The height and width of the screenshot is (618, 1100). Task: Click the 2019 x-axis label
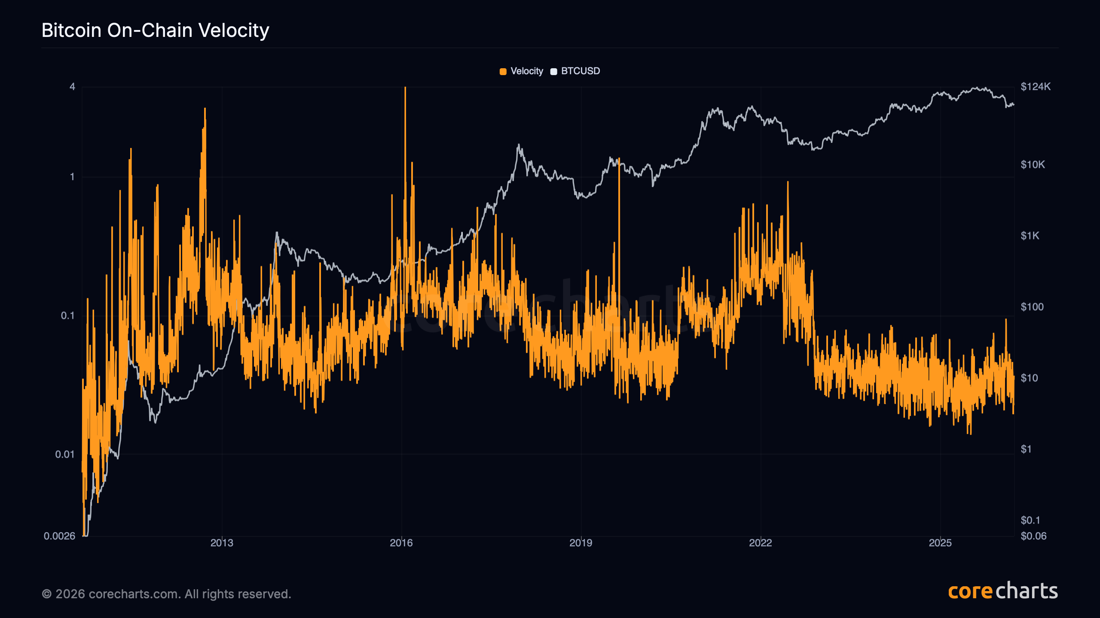coord(581,543)
